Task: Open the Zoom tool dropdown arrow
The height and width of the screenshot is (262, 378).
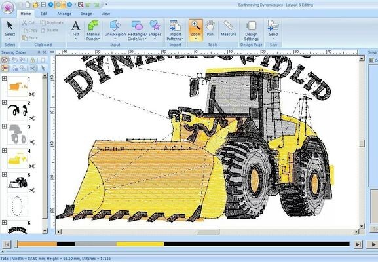Action: coord(195,39)
